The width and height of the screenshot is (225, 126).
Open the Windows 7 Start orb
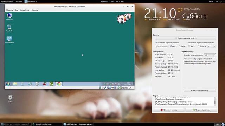pos(8,84)
